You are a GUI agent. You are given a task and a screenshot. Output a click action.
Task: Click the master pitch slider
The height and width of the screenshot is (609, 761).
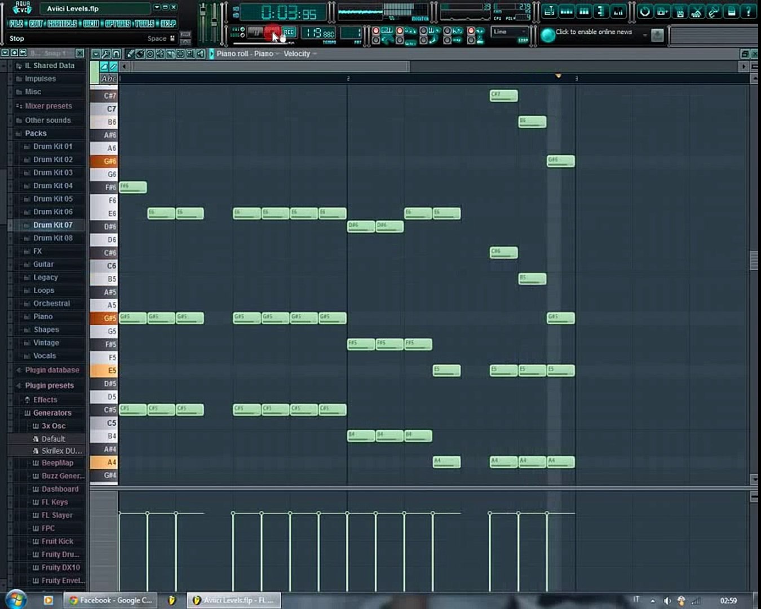[214, 23]
